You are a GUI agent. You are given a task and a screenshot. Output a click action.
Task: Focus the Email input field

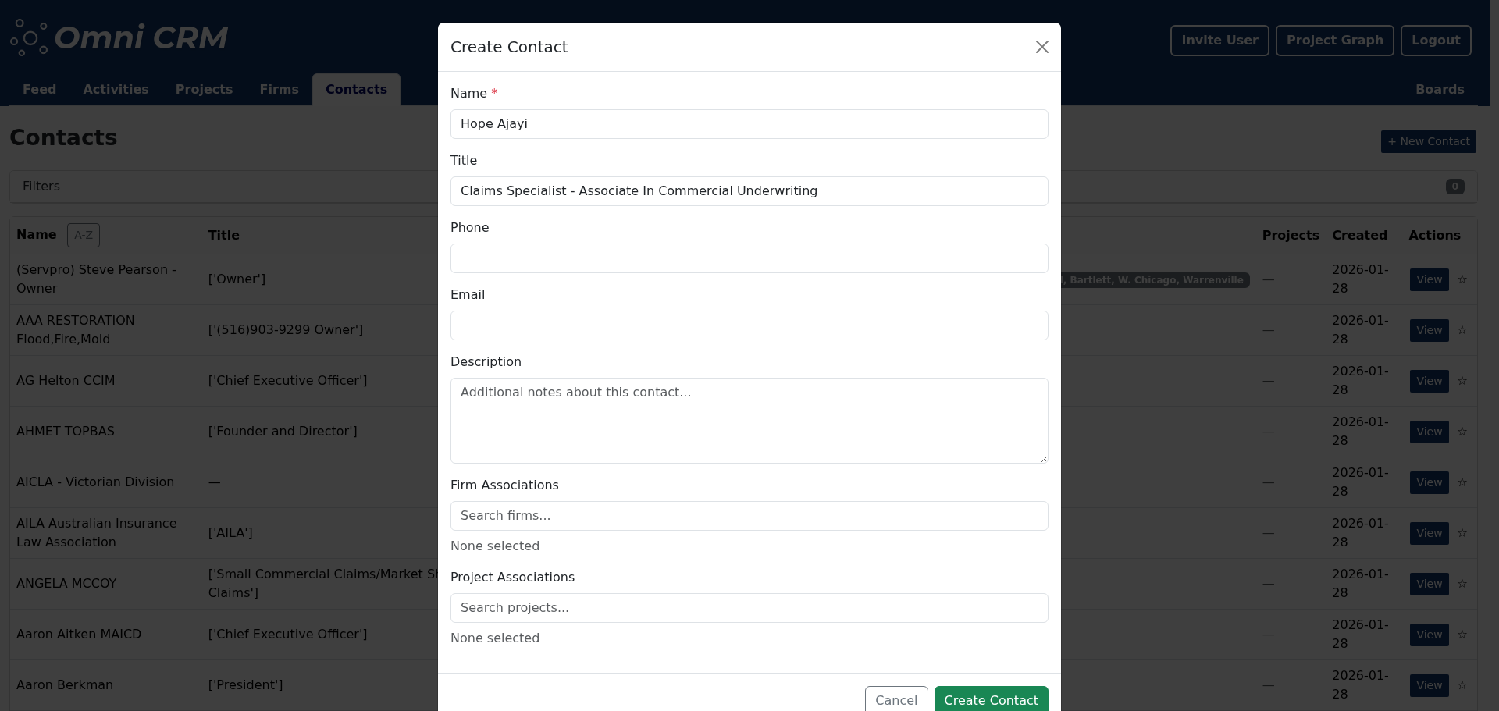coord(749,325)
